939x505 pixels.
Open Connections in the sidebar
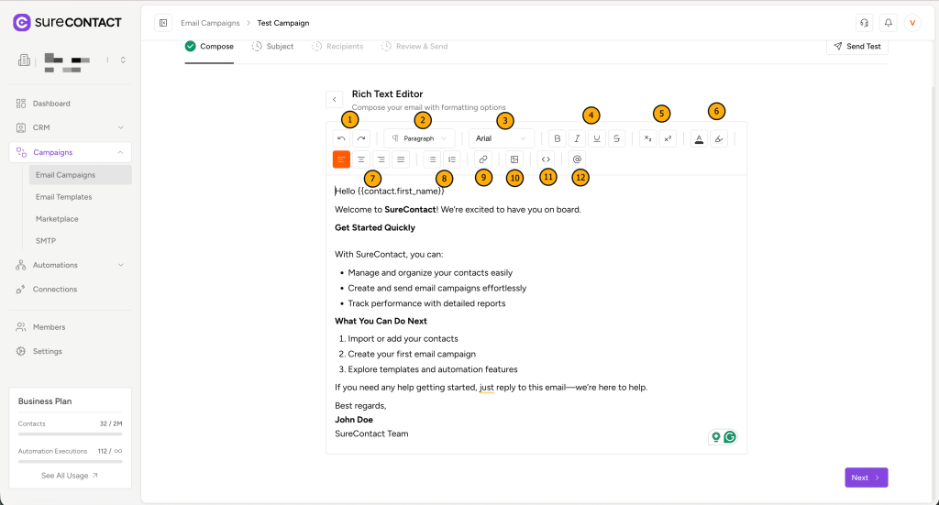70,289
